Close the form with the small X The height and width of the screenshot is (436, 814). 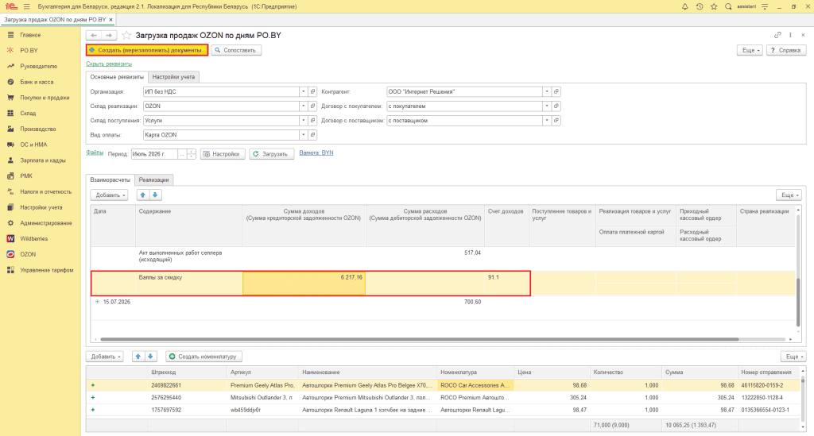[x=803, y=35]
